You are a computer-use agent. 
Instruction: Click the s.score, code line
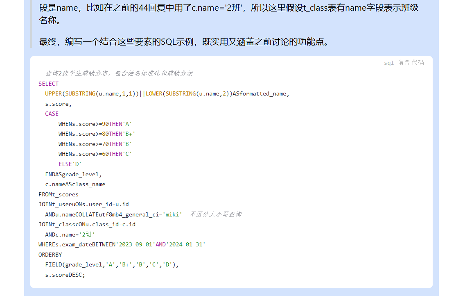[x=58, y=104]
